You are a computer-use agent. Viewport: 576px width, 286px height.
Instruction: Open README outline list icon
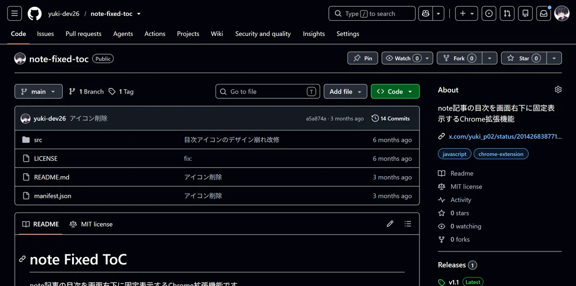[x=408, y=224]
